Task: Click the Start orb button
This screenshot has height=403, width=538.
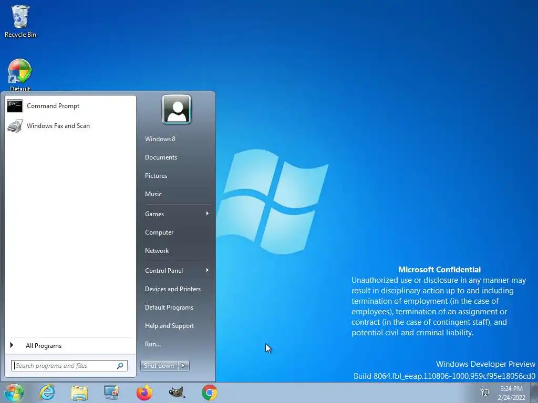Action: [x=14, y=393]
